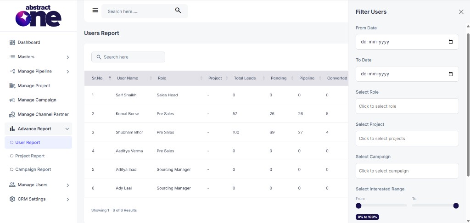
Task: Sort table by Total Leads arrows
Action: (x=264, y=78)
